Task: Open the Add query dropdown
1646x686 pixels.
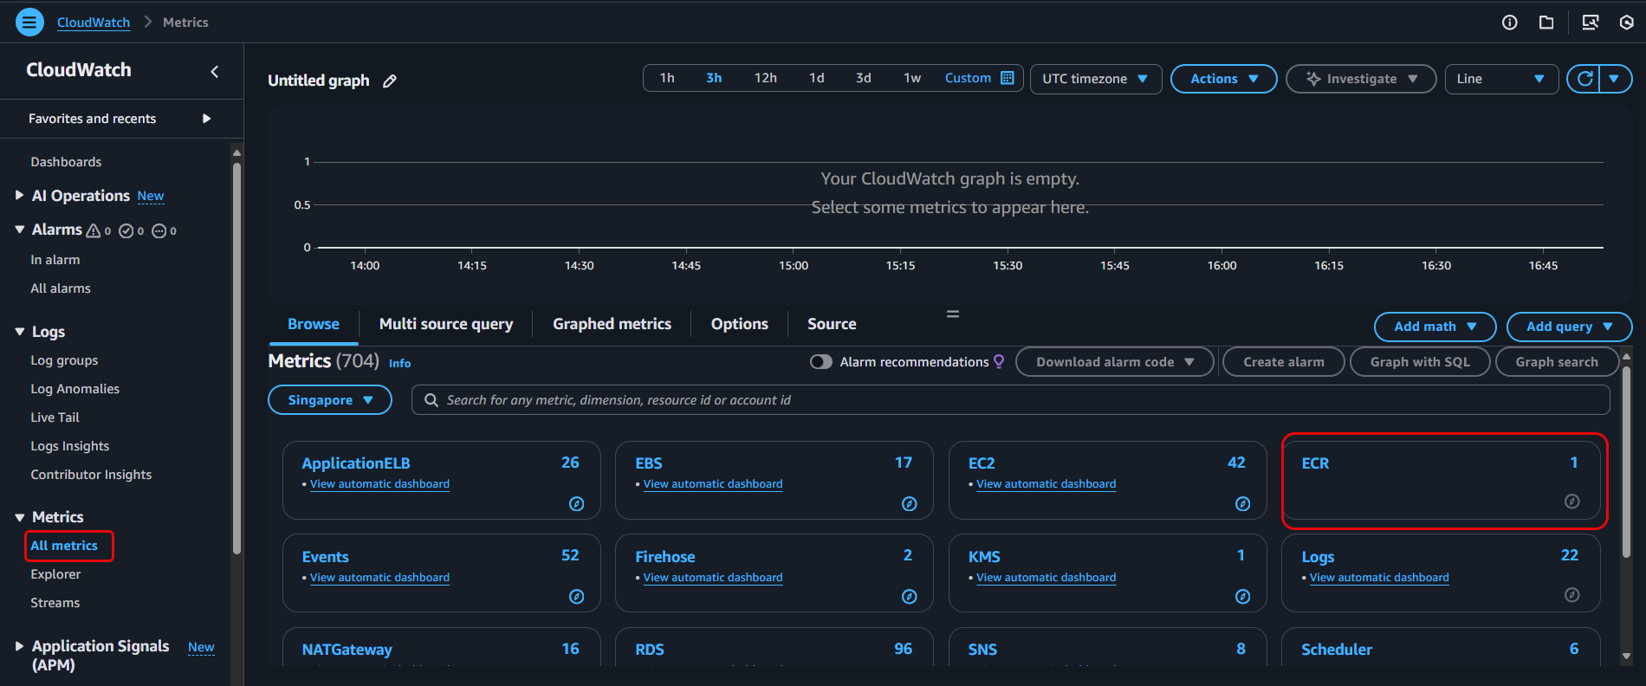Action: coord(1569,327)
